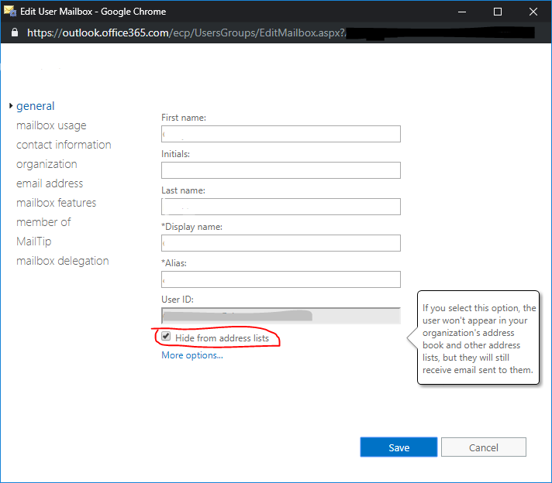Open the mailbox delegation section

click(62, 261)
